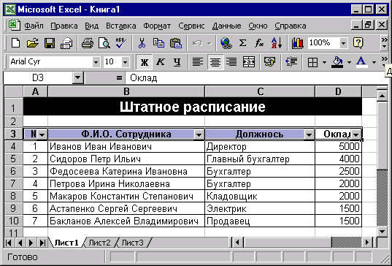Viewport: 392px width, 266px height.
Task: Open the Правка menu
Action: click(x=64, y=26)
